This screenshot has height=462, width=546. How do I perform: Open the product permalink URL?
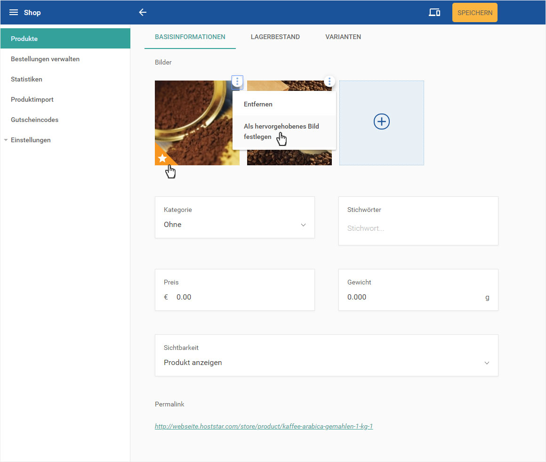point(264,426)
